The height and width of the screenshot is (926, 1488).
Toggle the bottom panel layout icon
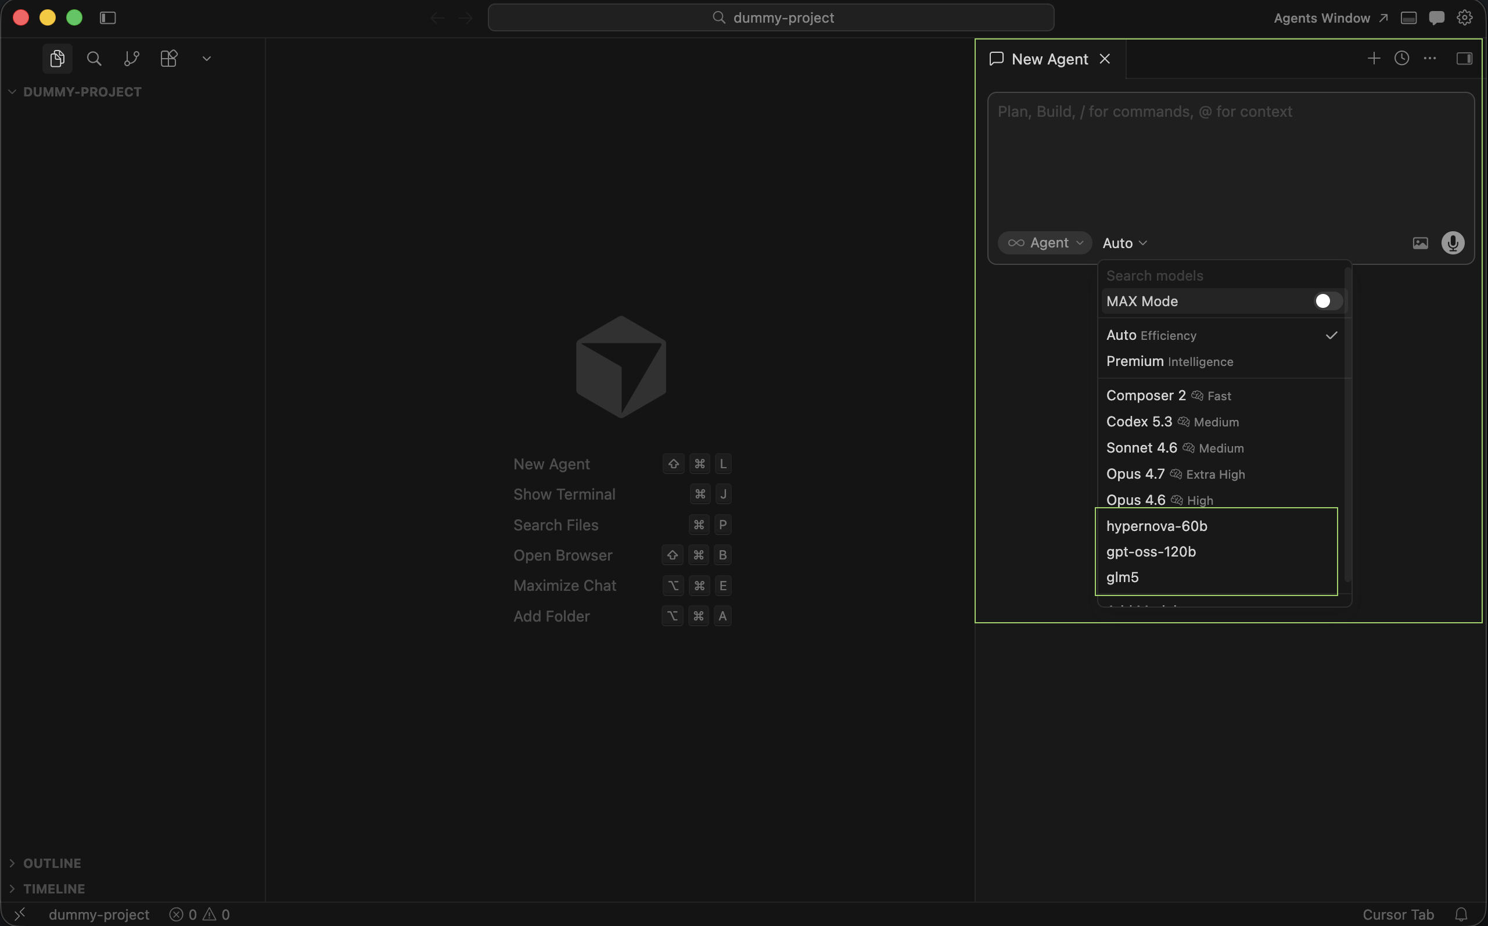(x=1408, y=18)
